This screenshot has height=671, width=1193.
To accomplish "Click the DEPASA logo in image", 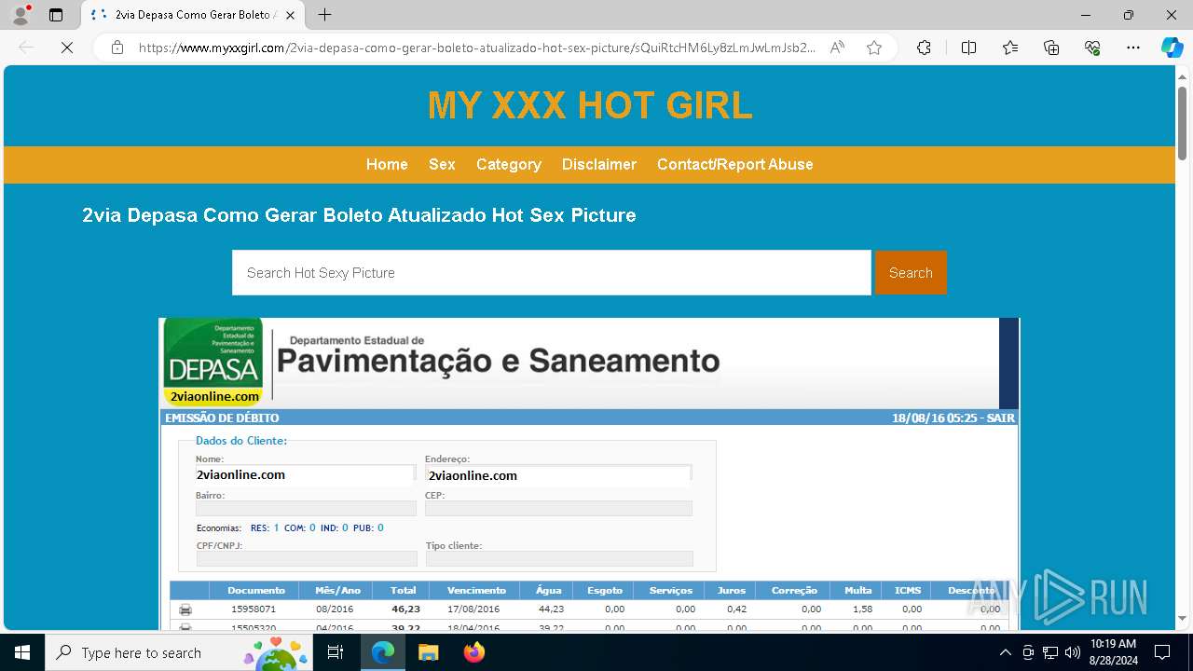I will pos(213,362).
